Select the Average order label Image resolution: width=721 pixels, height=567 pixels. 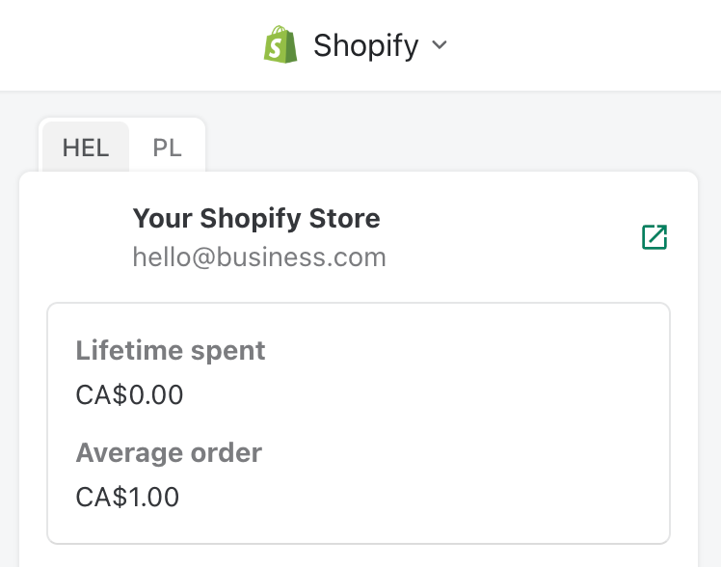tap(169, 452)
